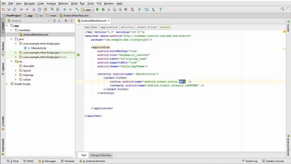Expand Gradle Scripts node
Viewport: 291px width, 164px height.
(x=7, y=84)
